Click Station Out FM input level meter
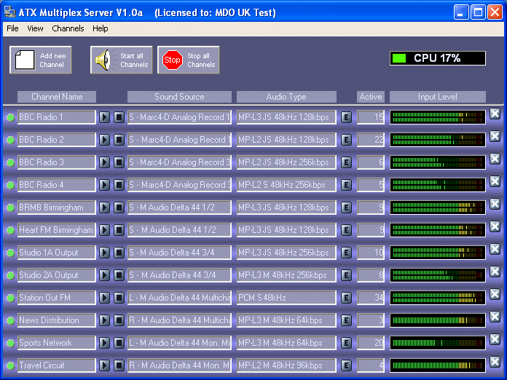Viewport: 507px width, 380px height. [x=438, y=298]
